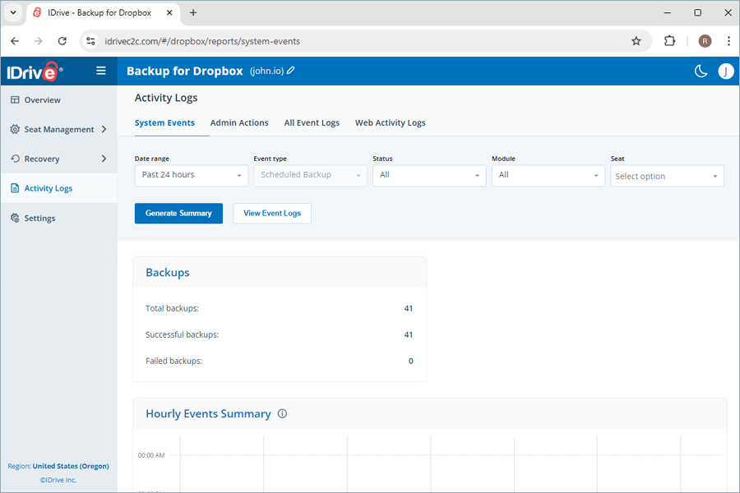The image size is (740, 493).
Task: View Hourly Events Summary info tooltip icon
Action: pos(282,413)
